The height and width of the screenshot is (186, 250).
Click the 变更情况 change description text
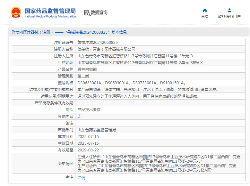coord(159,163)
